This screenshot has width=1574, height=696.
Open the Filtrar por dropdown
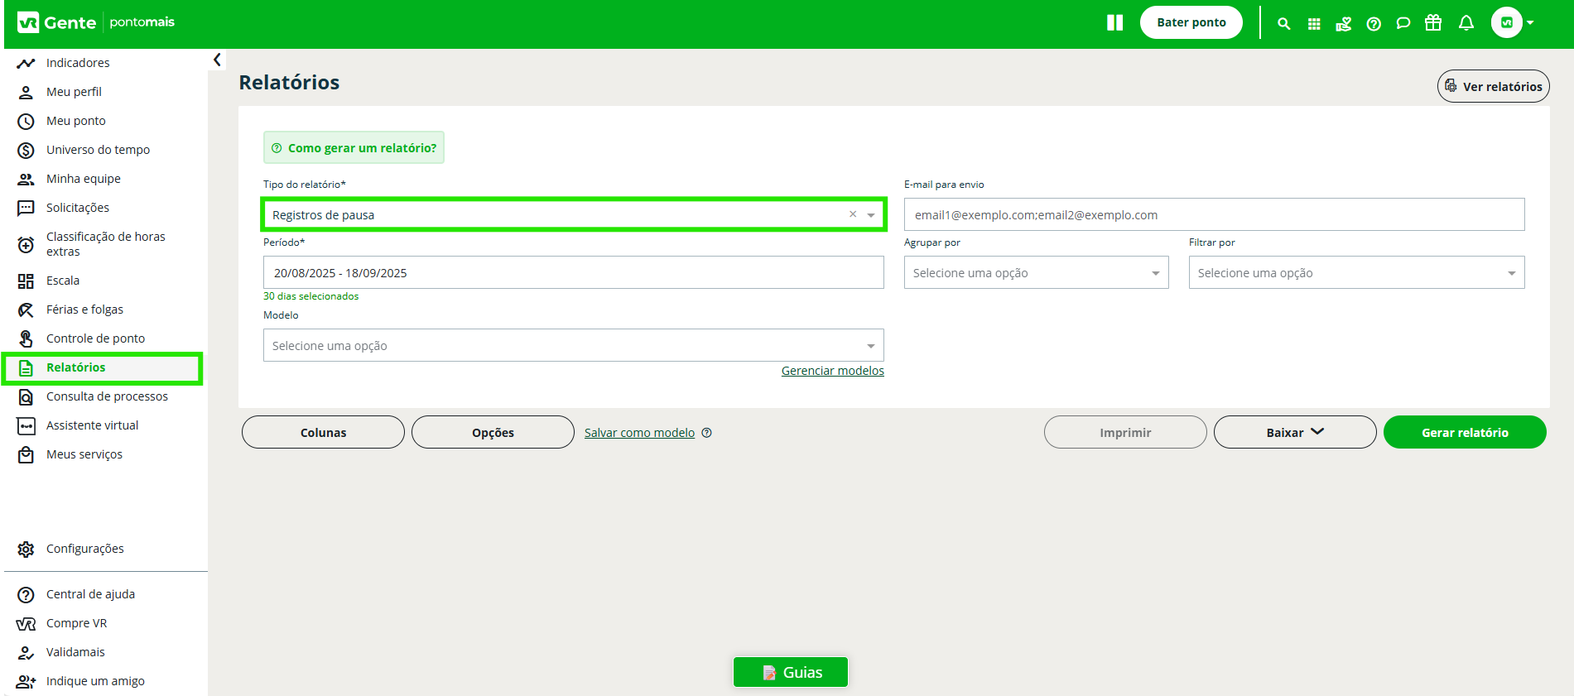point(1355,273)
